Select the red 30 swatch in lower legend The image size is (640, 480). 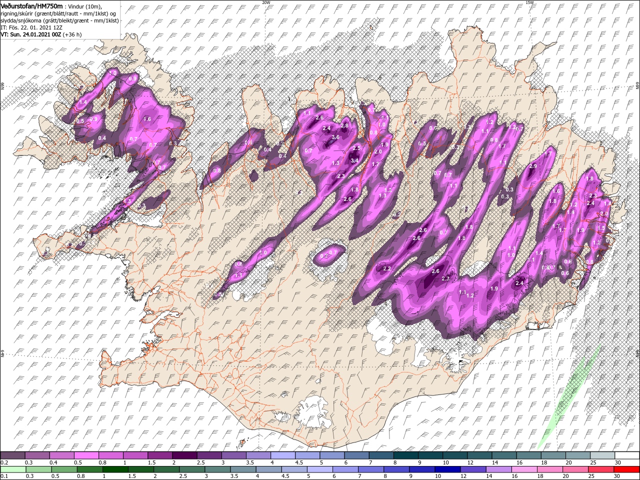[627, 469]
